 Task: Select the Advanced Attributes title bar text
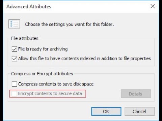pyautogui.click(x=29, y=6)
